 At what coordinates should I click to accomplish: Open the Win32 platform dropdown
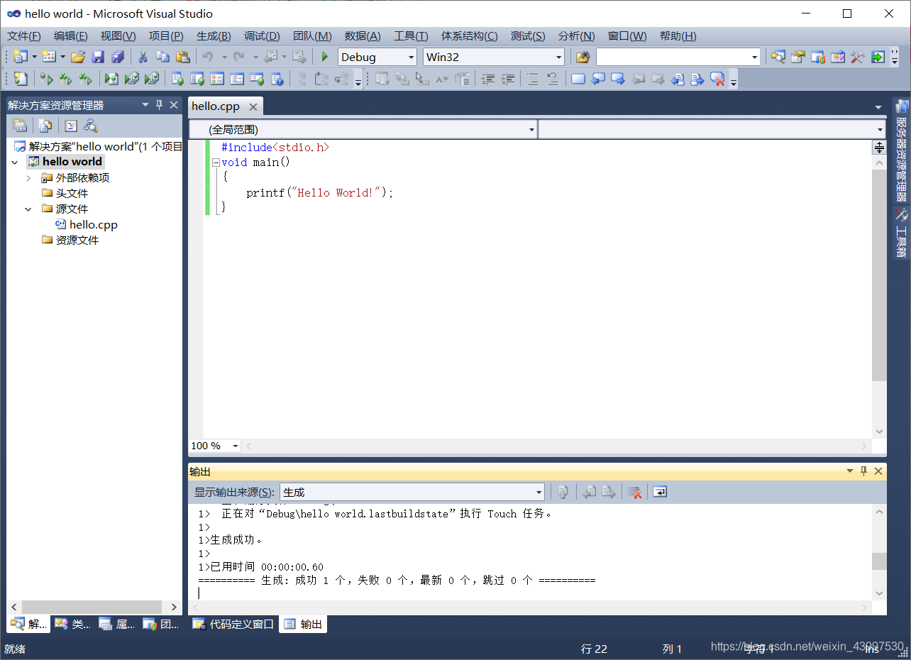(559, 57)
